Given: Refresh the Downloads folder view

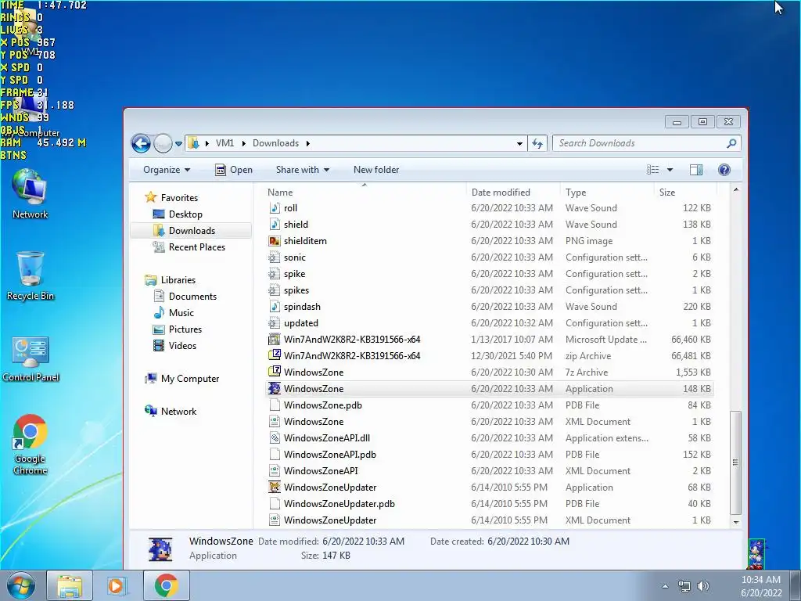Looking at the screenshot, I should (x=537, y=144).
